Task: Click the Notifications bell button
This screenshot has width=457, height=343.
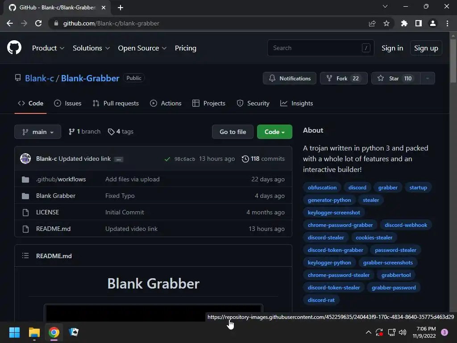Action: (x=289, y=78)
